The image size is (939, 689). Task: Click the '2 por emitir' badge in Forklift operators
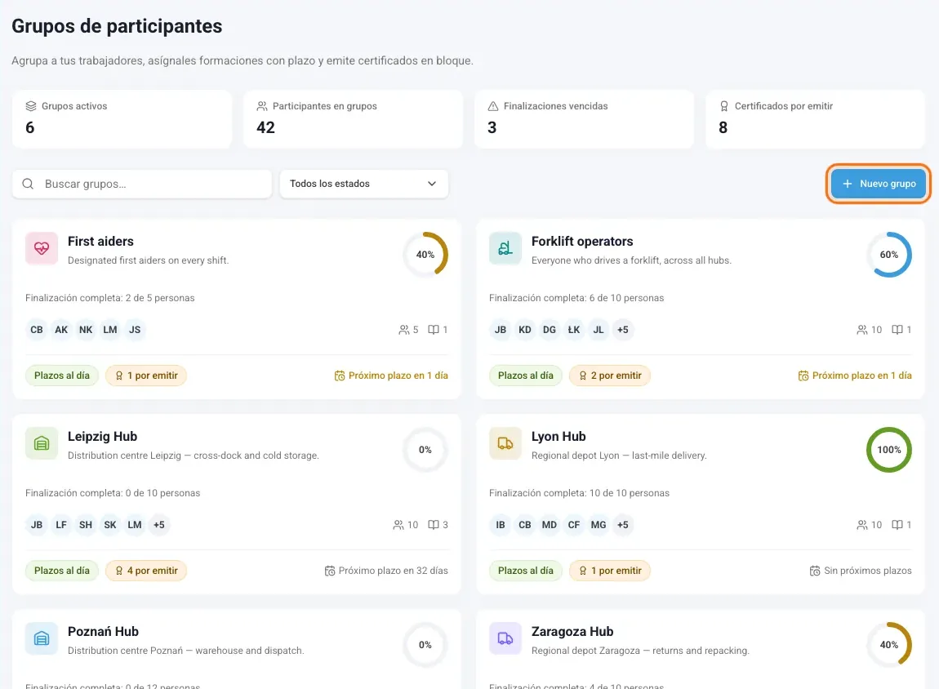tap(610, 376)
